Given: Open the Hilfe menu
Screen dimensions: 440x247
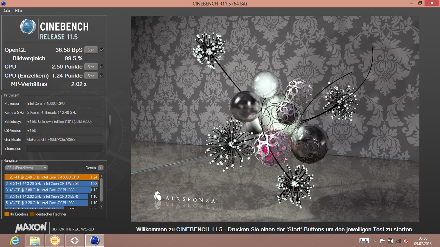Looking at the screenshot, I should point(18,11).
